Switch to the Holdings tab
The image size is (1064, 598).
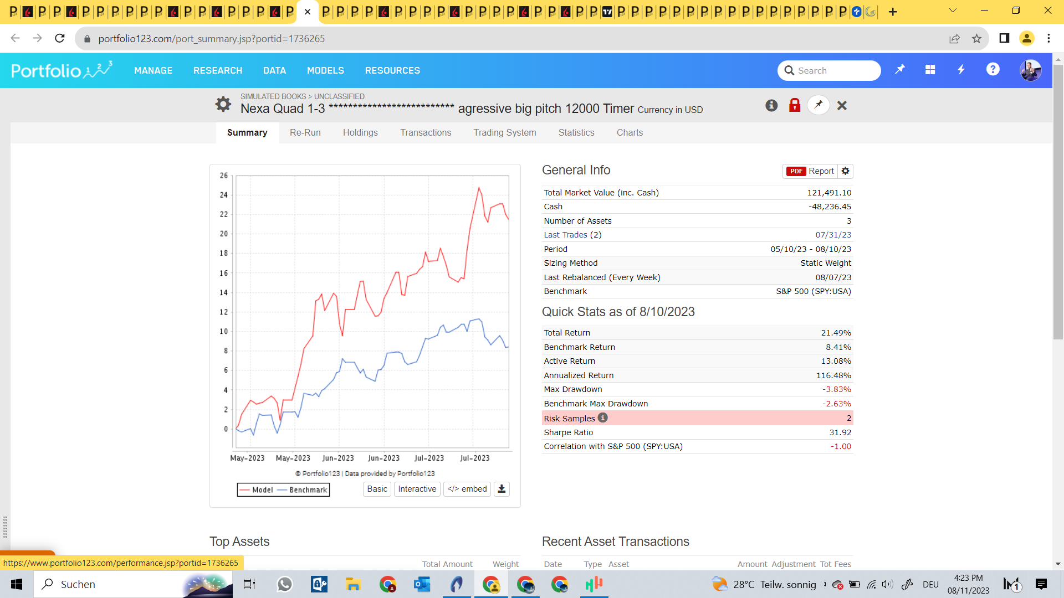tap(360, 133)
